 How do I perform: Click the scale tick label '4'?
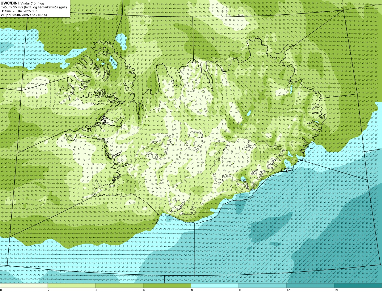click(x=96, y=290)
